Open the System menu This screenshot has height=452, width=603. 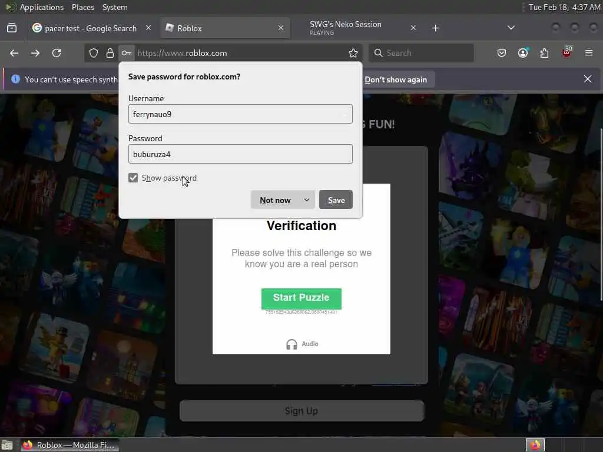(x=115, y=7)
